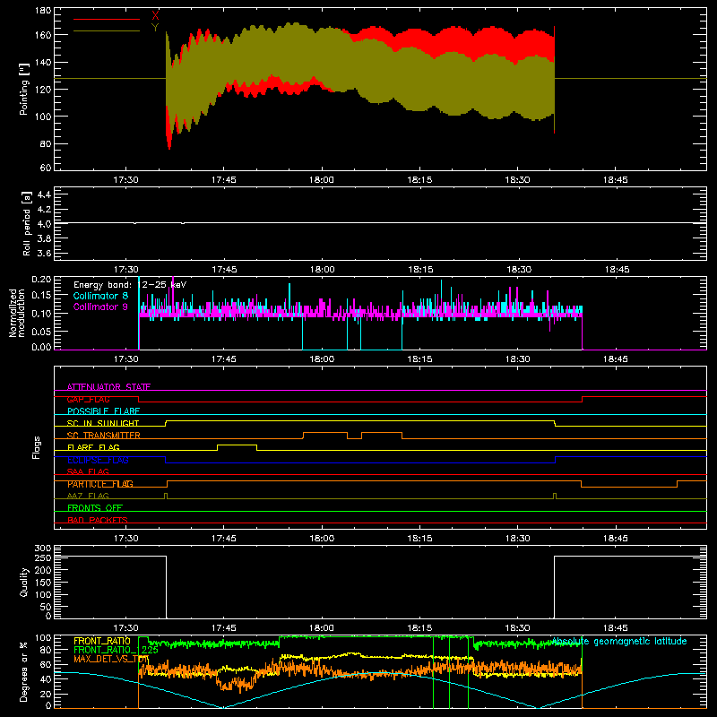Click the orange 'MAX_DET_VS_TOT' legend label
This screenshot has height=717, width=717.
(111, 659)
